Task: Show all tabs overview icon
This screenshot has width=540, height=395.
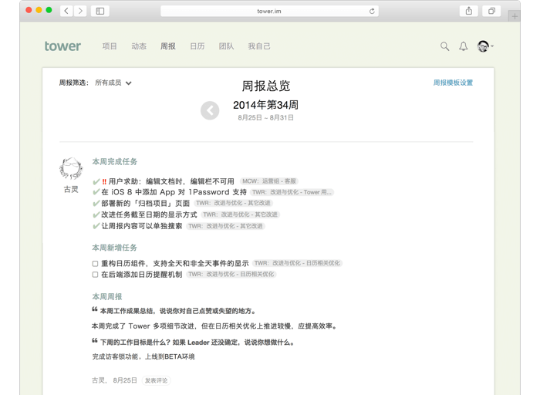Action: [x=491, y=11]
